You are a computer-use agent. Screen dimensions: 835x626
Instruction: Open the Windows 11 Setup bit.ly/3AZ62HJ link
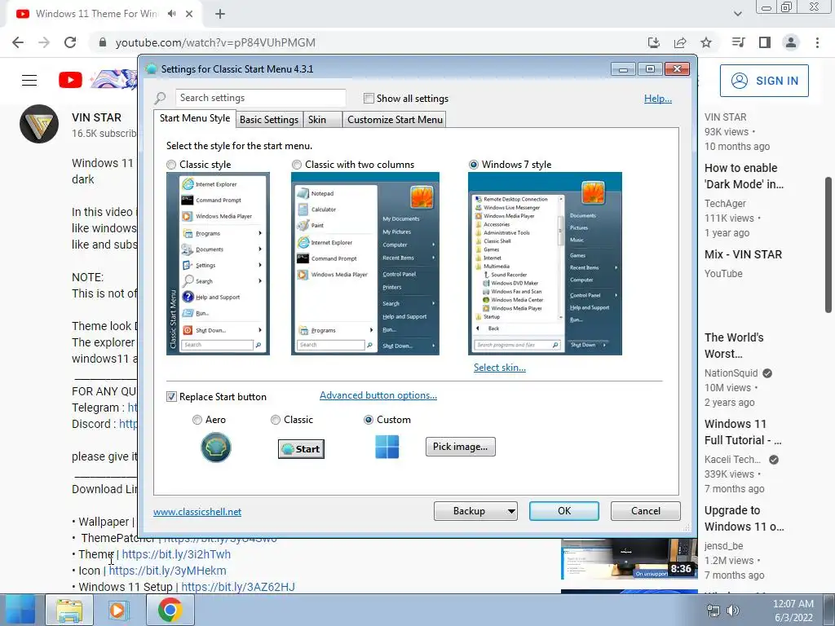point(237,587)
